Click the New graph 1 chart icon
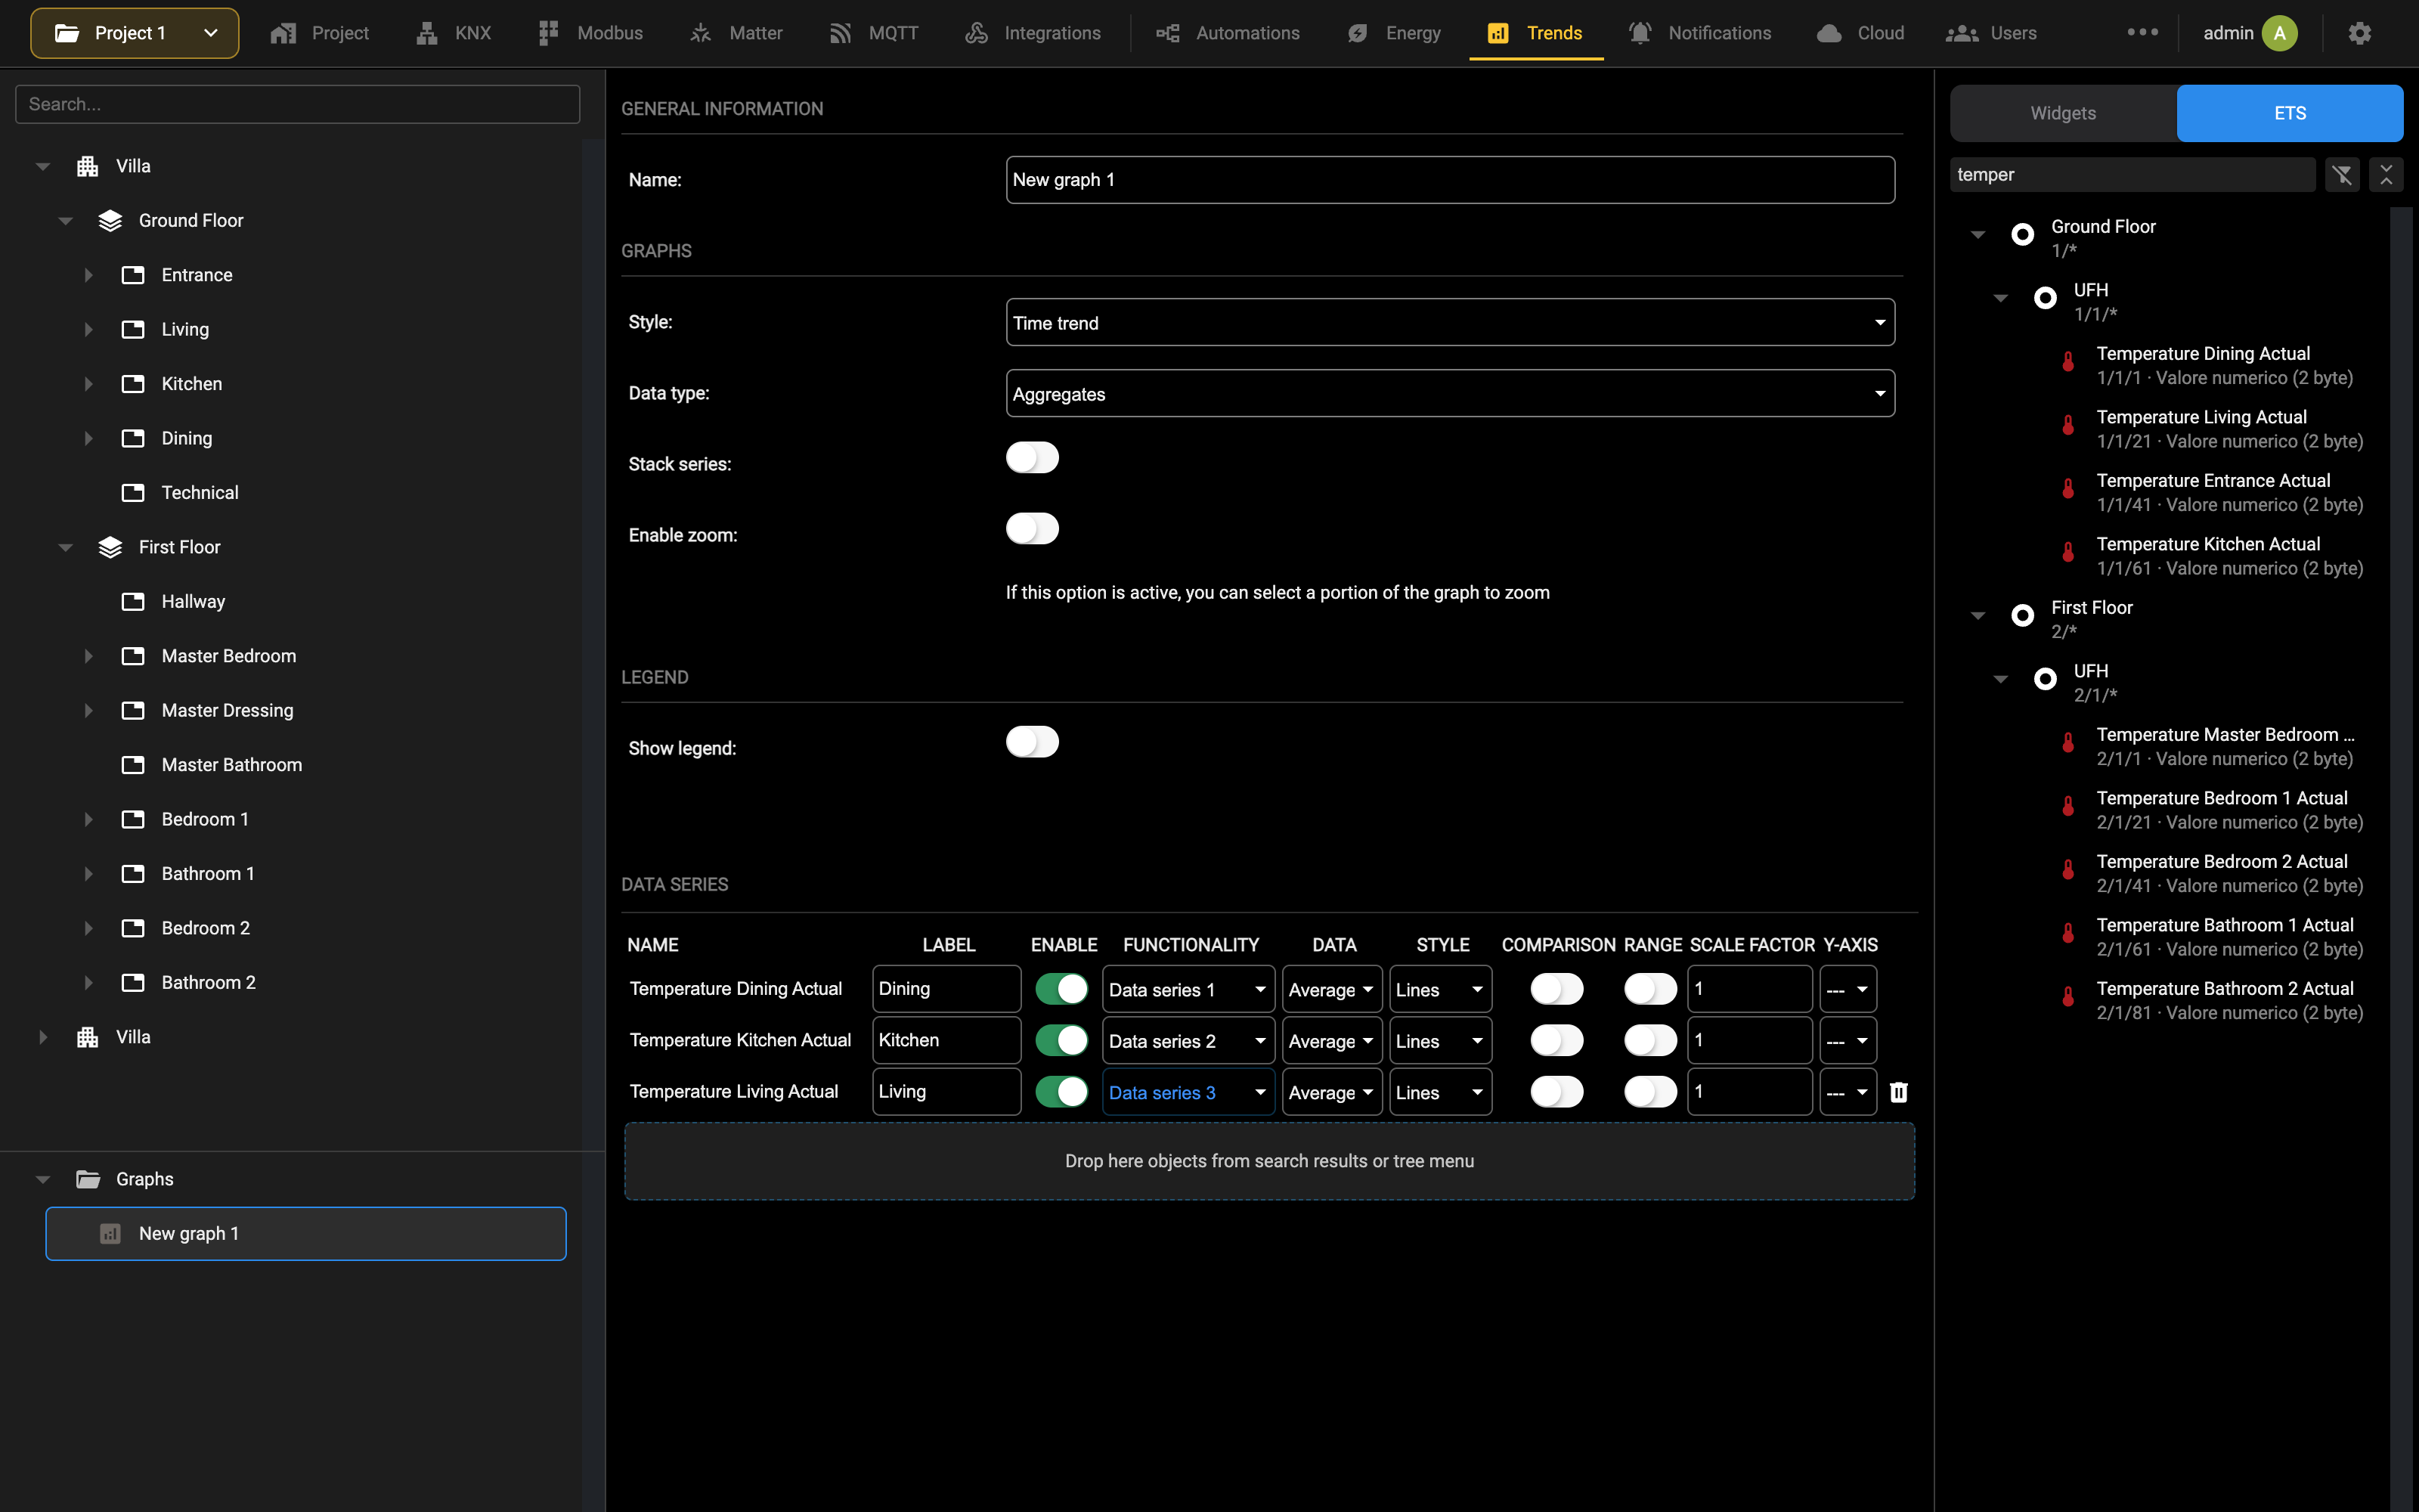This screenshot has width=2419, height=1512. click(111, 1234)
